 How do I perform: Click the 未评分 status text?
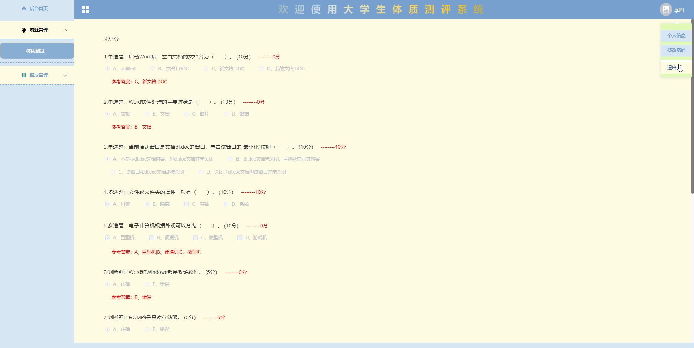[111, 39]
